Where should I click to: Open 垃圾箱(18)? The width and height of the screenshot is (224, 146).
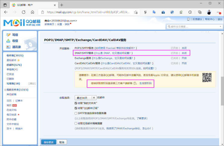[x=13, y=83]
